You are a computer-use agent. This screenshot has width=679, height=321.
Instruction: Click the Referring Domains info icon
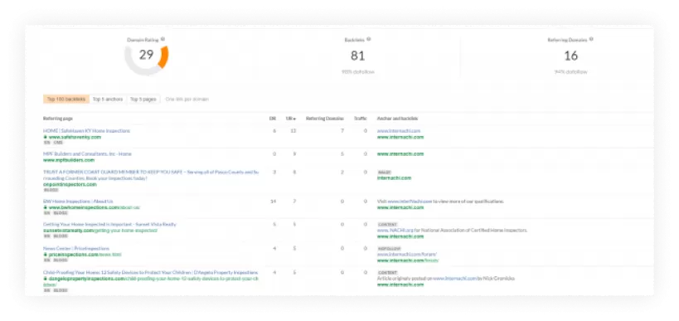591,40
